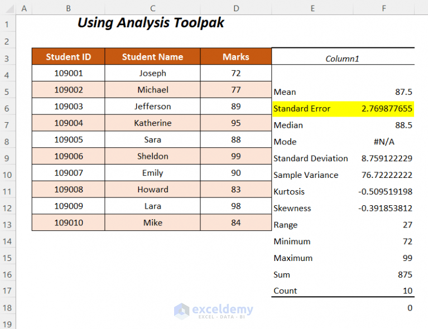Click the 'Student Name' header cell
428x329 pixels.
click(152, 56)
